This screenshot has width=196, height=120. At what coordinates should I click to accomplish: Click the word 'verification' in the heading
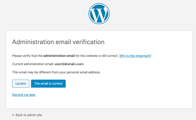coord(89,42)
